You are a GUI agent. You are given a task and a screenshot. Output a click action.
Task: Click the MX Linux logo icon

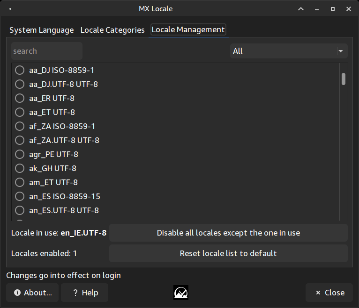coord(180,293)
